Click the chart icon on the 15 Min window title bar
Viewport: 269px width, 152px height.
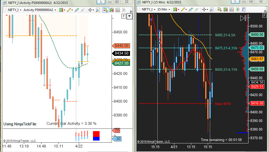tap(139, 2)
